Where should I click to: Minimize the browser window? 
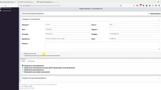154,2
